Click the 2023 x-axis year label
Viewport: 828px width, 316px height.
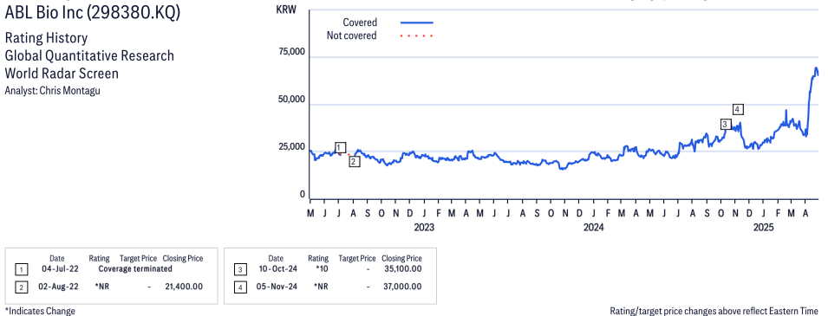click(x=423, y=228)
